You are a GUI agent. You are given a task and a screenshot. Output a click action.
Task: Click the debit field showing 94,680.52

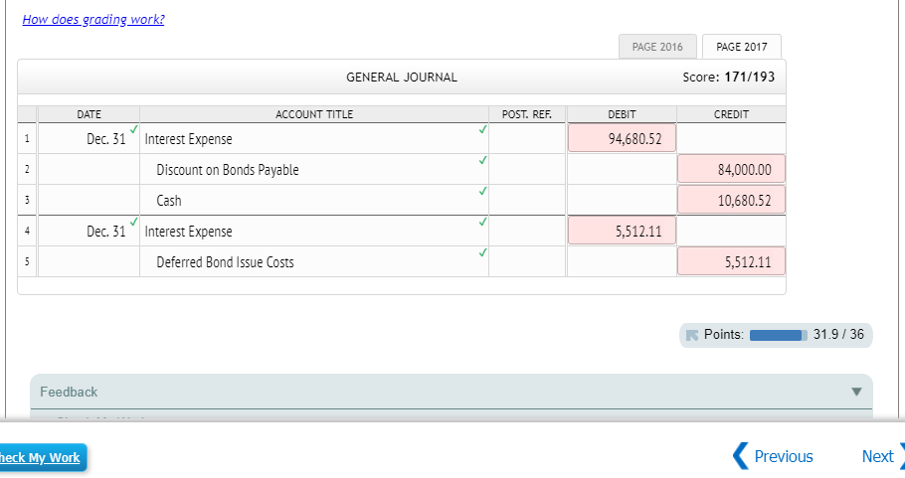622,138
